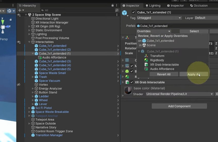This screenshot has height=142, width=218.
Task: Click the Sci Fi Pistol prefab icon
Action: click(x=33, y=108)
